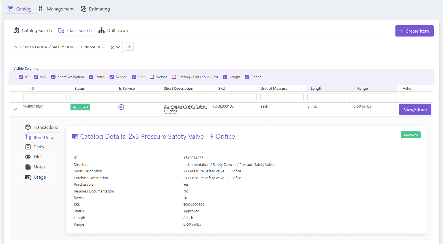This screenshot has height=244, width=443.
Task: Open the class selection dropdown arrow
Action: click(119, 47)
